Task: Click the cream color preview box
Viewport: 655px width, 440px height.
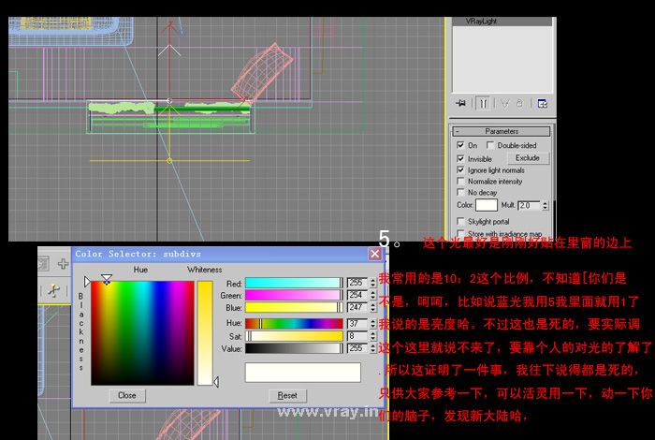Action: (303, 373)
